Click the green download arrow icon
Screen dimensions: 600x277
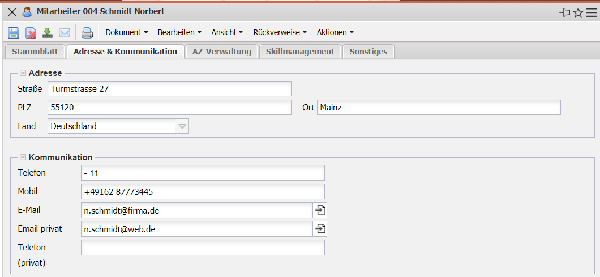tap(48, 33)
